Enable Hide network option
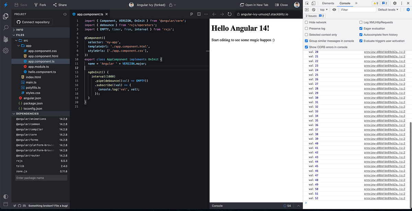The width and height of the screenshot is (412, 211). point(306,22)
